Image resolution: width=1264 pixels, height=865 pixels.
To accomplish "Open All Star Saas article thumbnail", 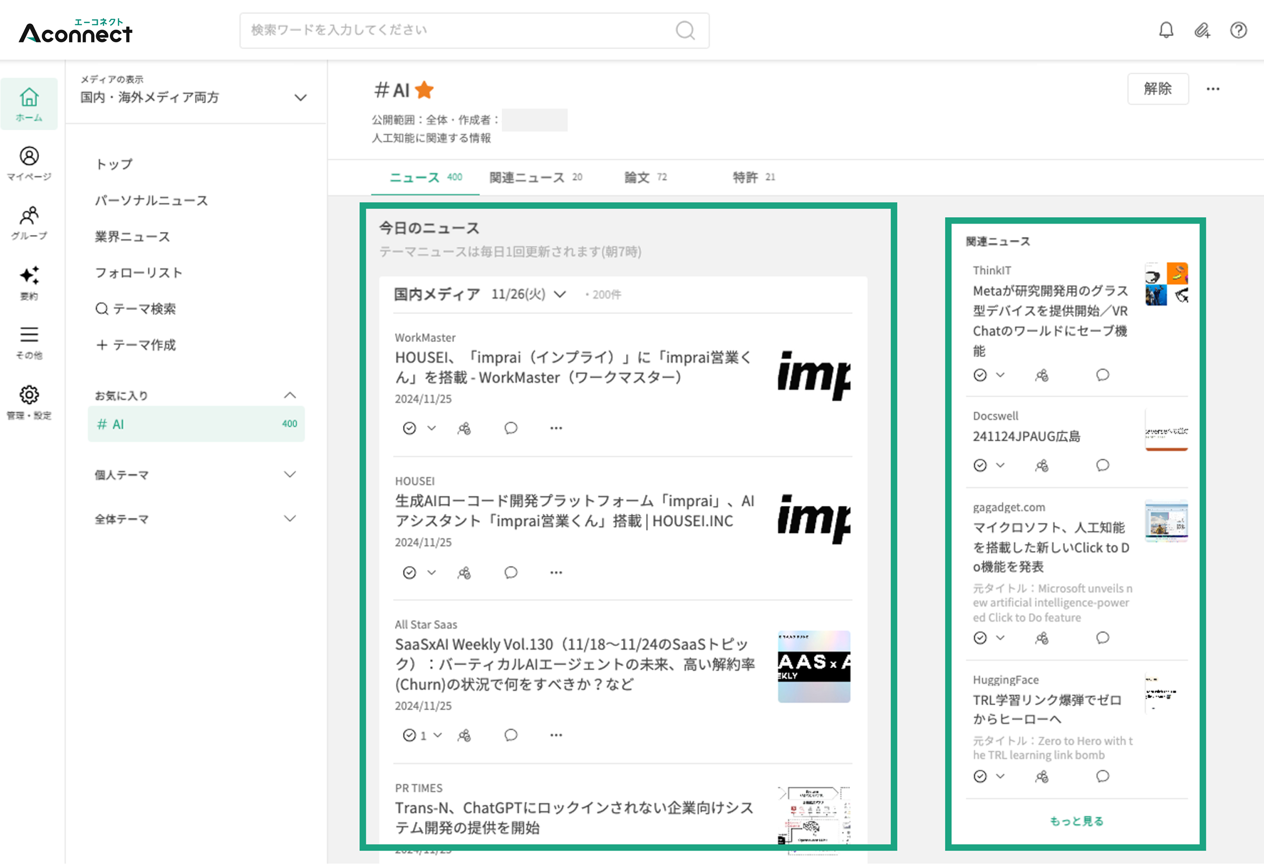I will 814,667.
